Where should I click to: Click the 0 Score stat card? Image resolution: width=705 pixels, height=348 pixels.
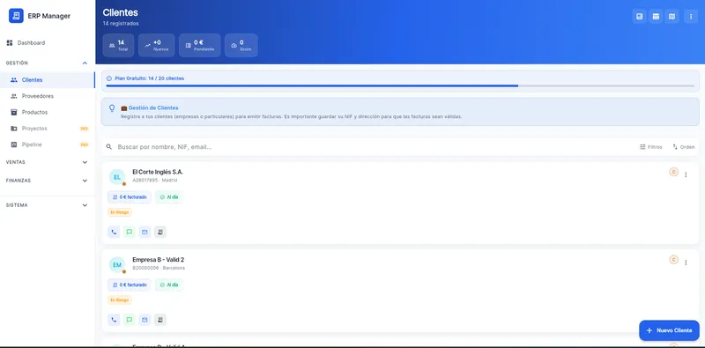(241, 46)
